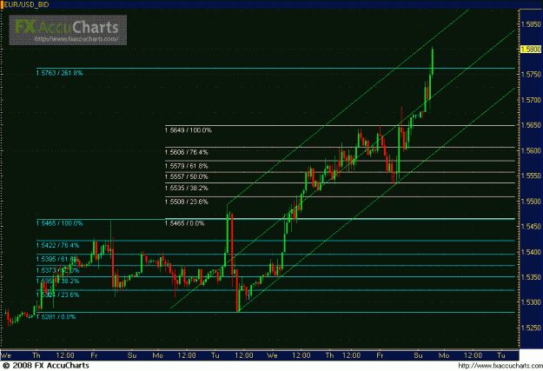Screen dimensions: 543x371
Task: Click the highlighted 1.5800 current price tag
Action: coord(531,50)
